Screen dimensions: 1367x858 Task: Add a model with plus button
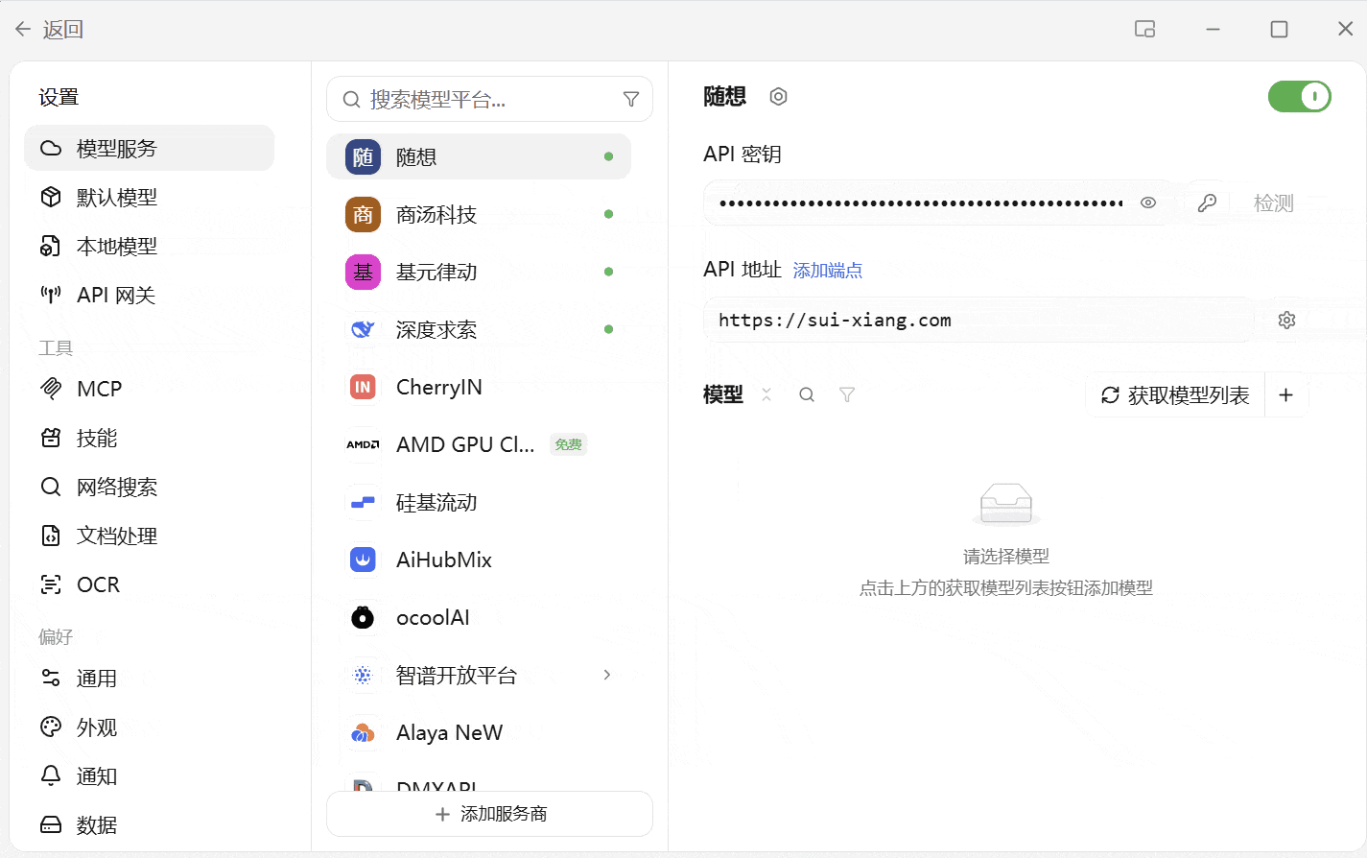pyautogui.click(x=1286, y=394)
